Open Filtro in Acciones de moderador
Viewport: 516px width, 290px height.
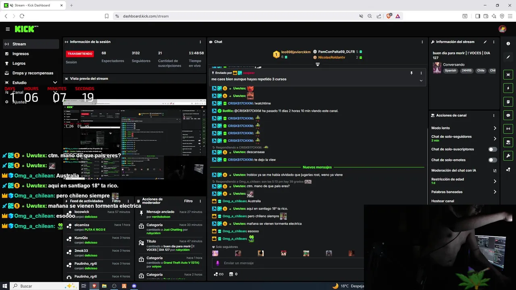tap(188, 201)
